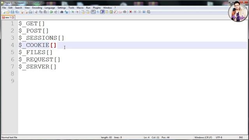Viewport: 249px width, 140px height.
Task: Cut selection with the scissors icon
Action: pos(36,12)
